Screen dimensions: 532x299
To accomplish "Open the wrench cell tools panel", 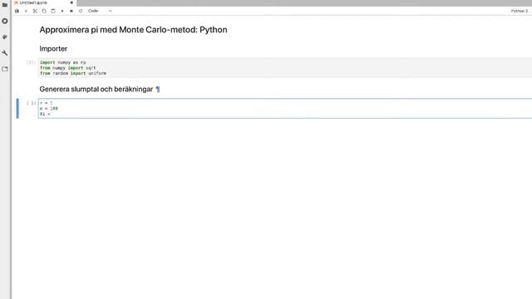I will tap(5, 53).
